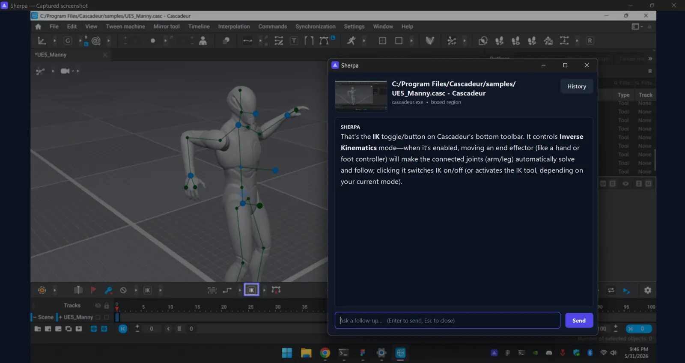Open File Explorer from taskbar
Image resolution: width=685 pixels, height=363 pixels.
306,353
